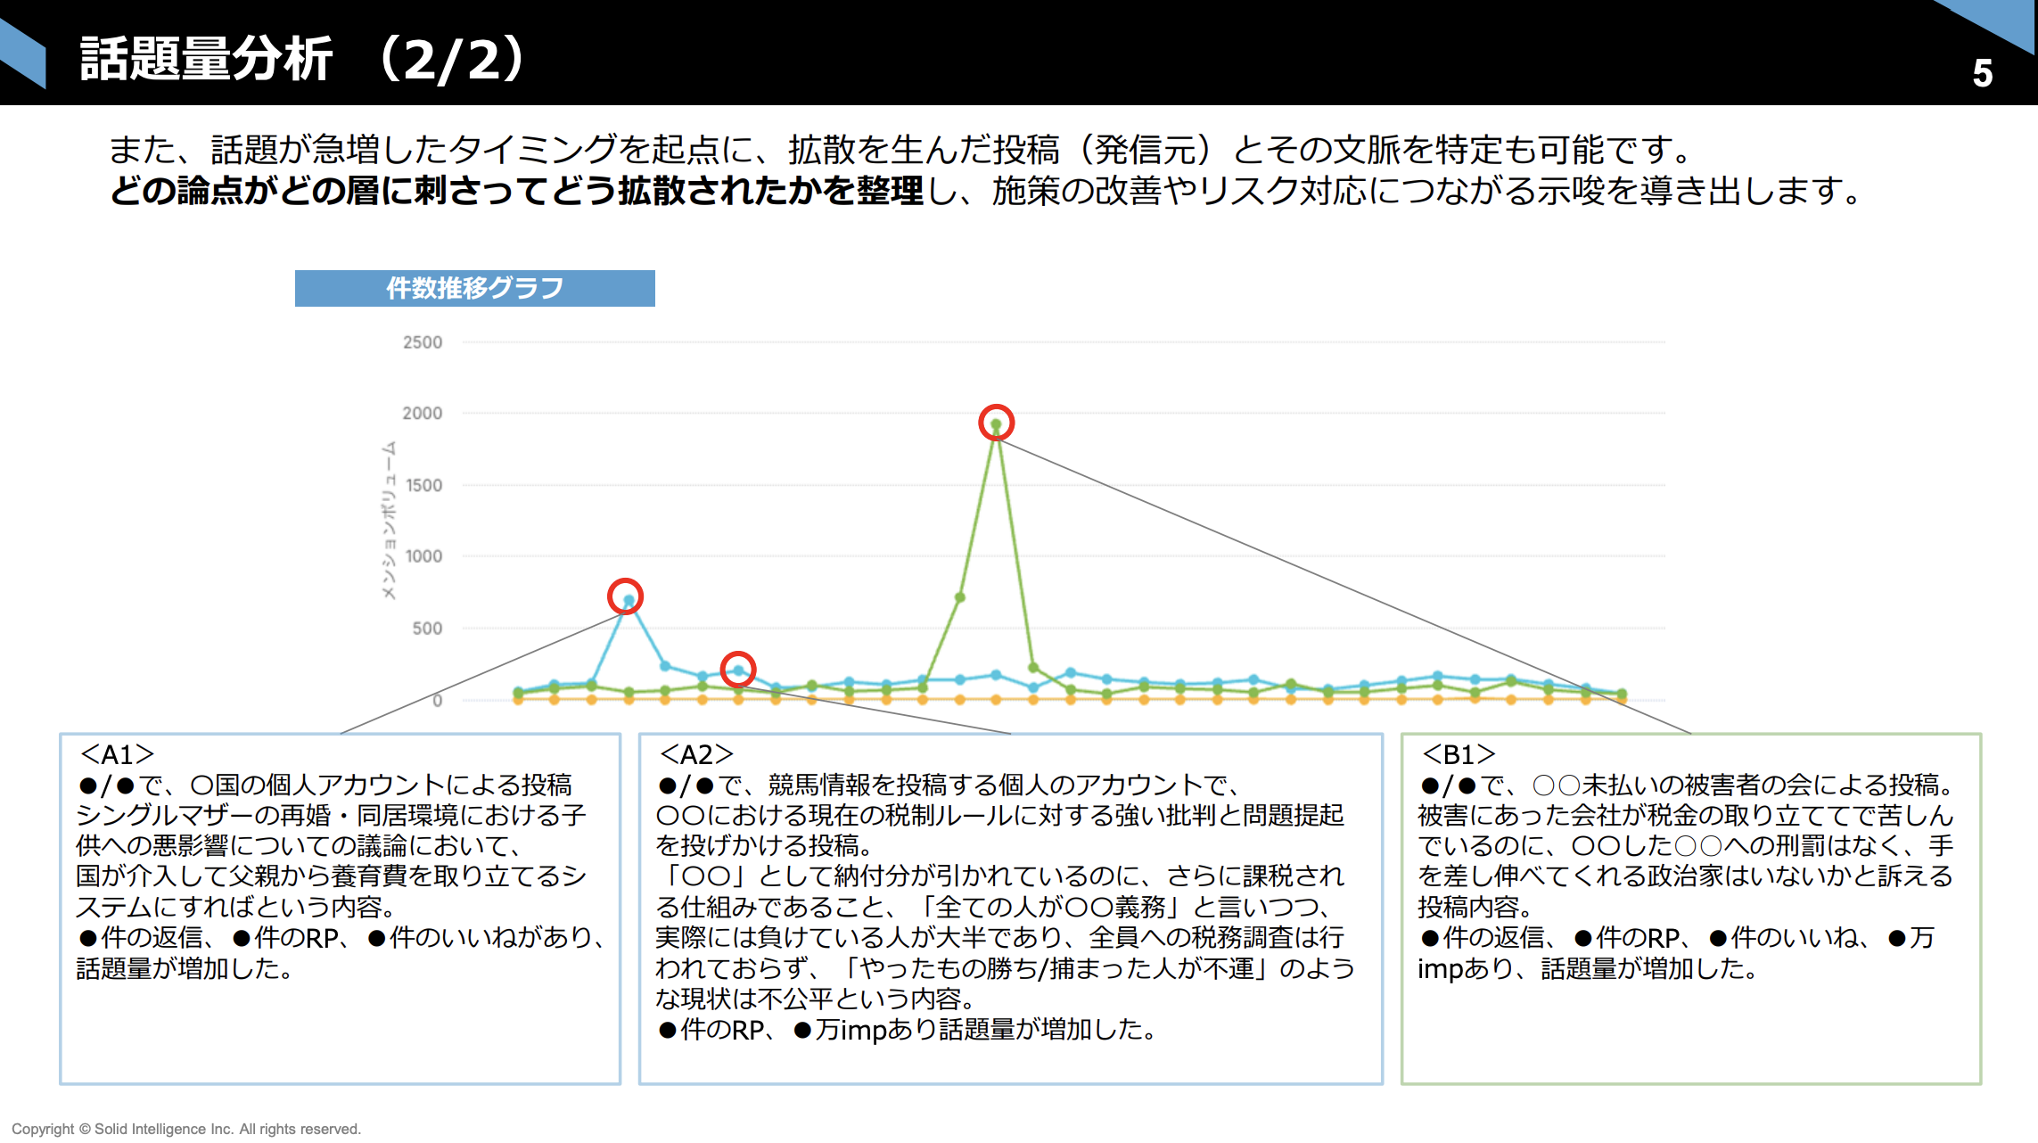Click the copyright Solid Intelligence text

tap(186, 1129)
